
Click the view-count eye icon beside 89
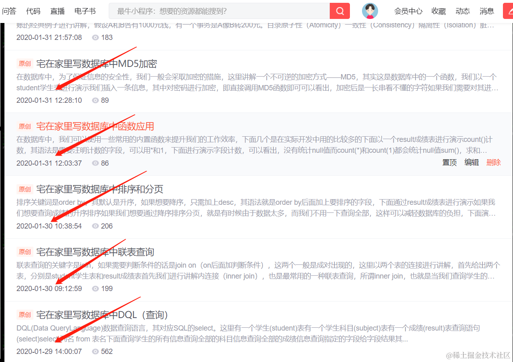95,100
